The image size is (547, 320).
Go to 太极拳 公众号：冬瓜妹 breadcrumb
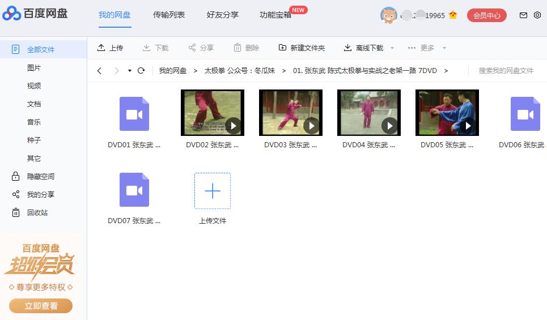pyautogui.click(x=240, y=71)
